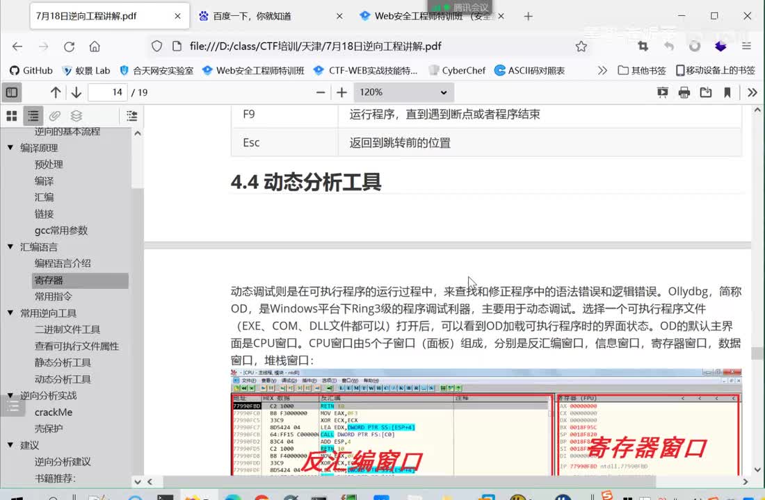The width and height of the screenshot is (765, 500).
Task: Open the 120% zoom level dropdown
Action: coord(404,92)
